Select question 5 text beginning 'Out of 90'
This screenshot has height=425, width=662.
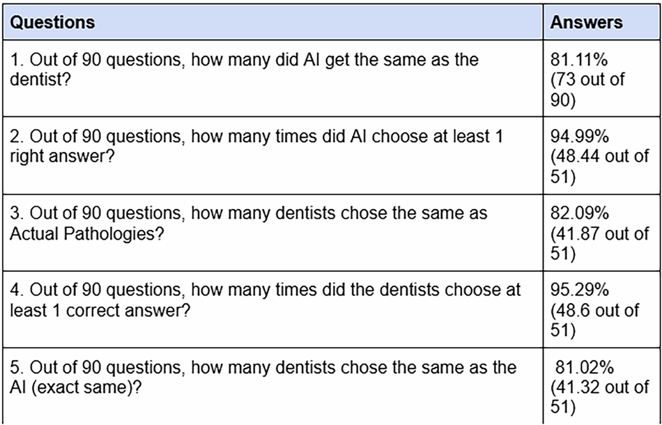tap(263, 366)
